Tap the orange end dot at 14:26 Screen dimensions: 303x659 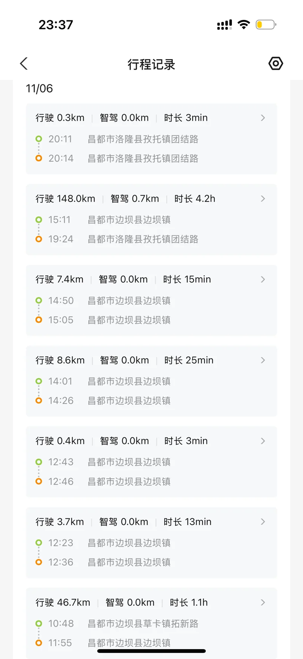click(x=39, y=400)
